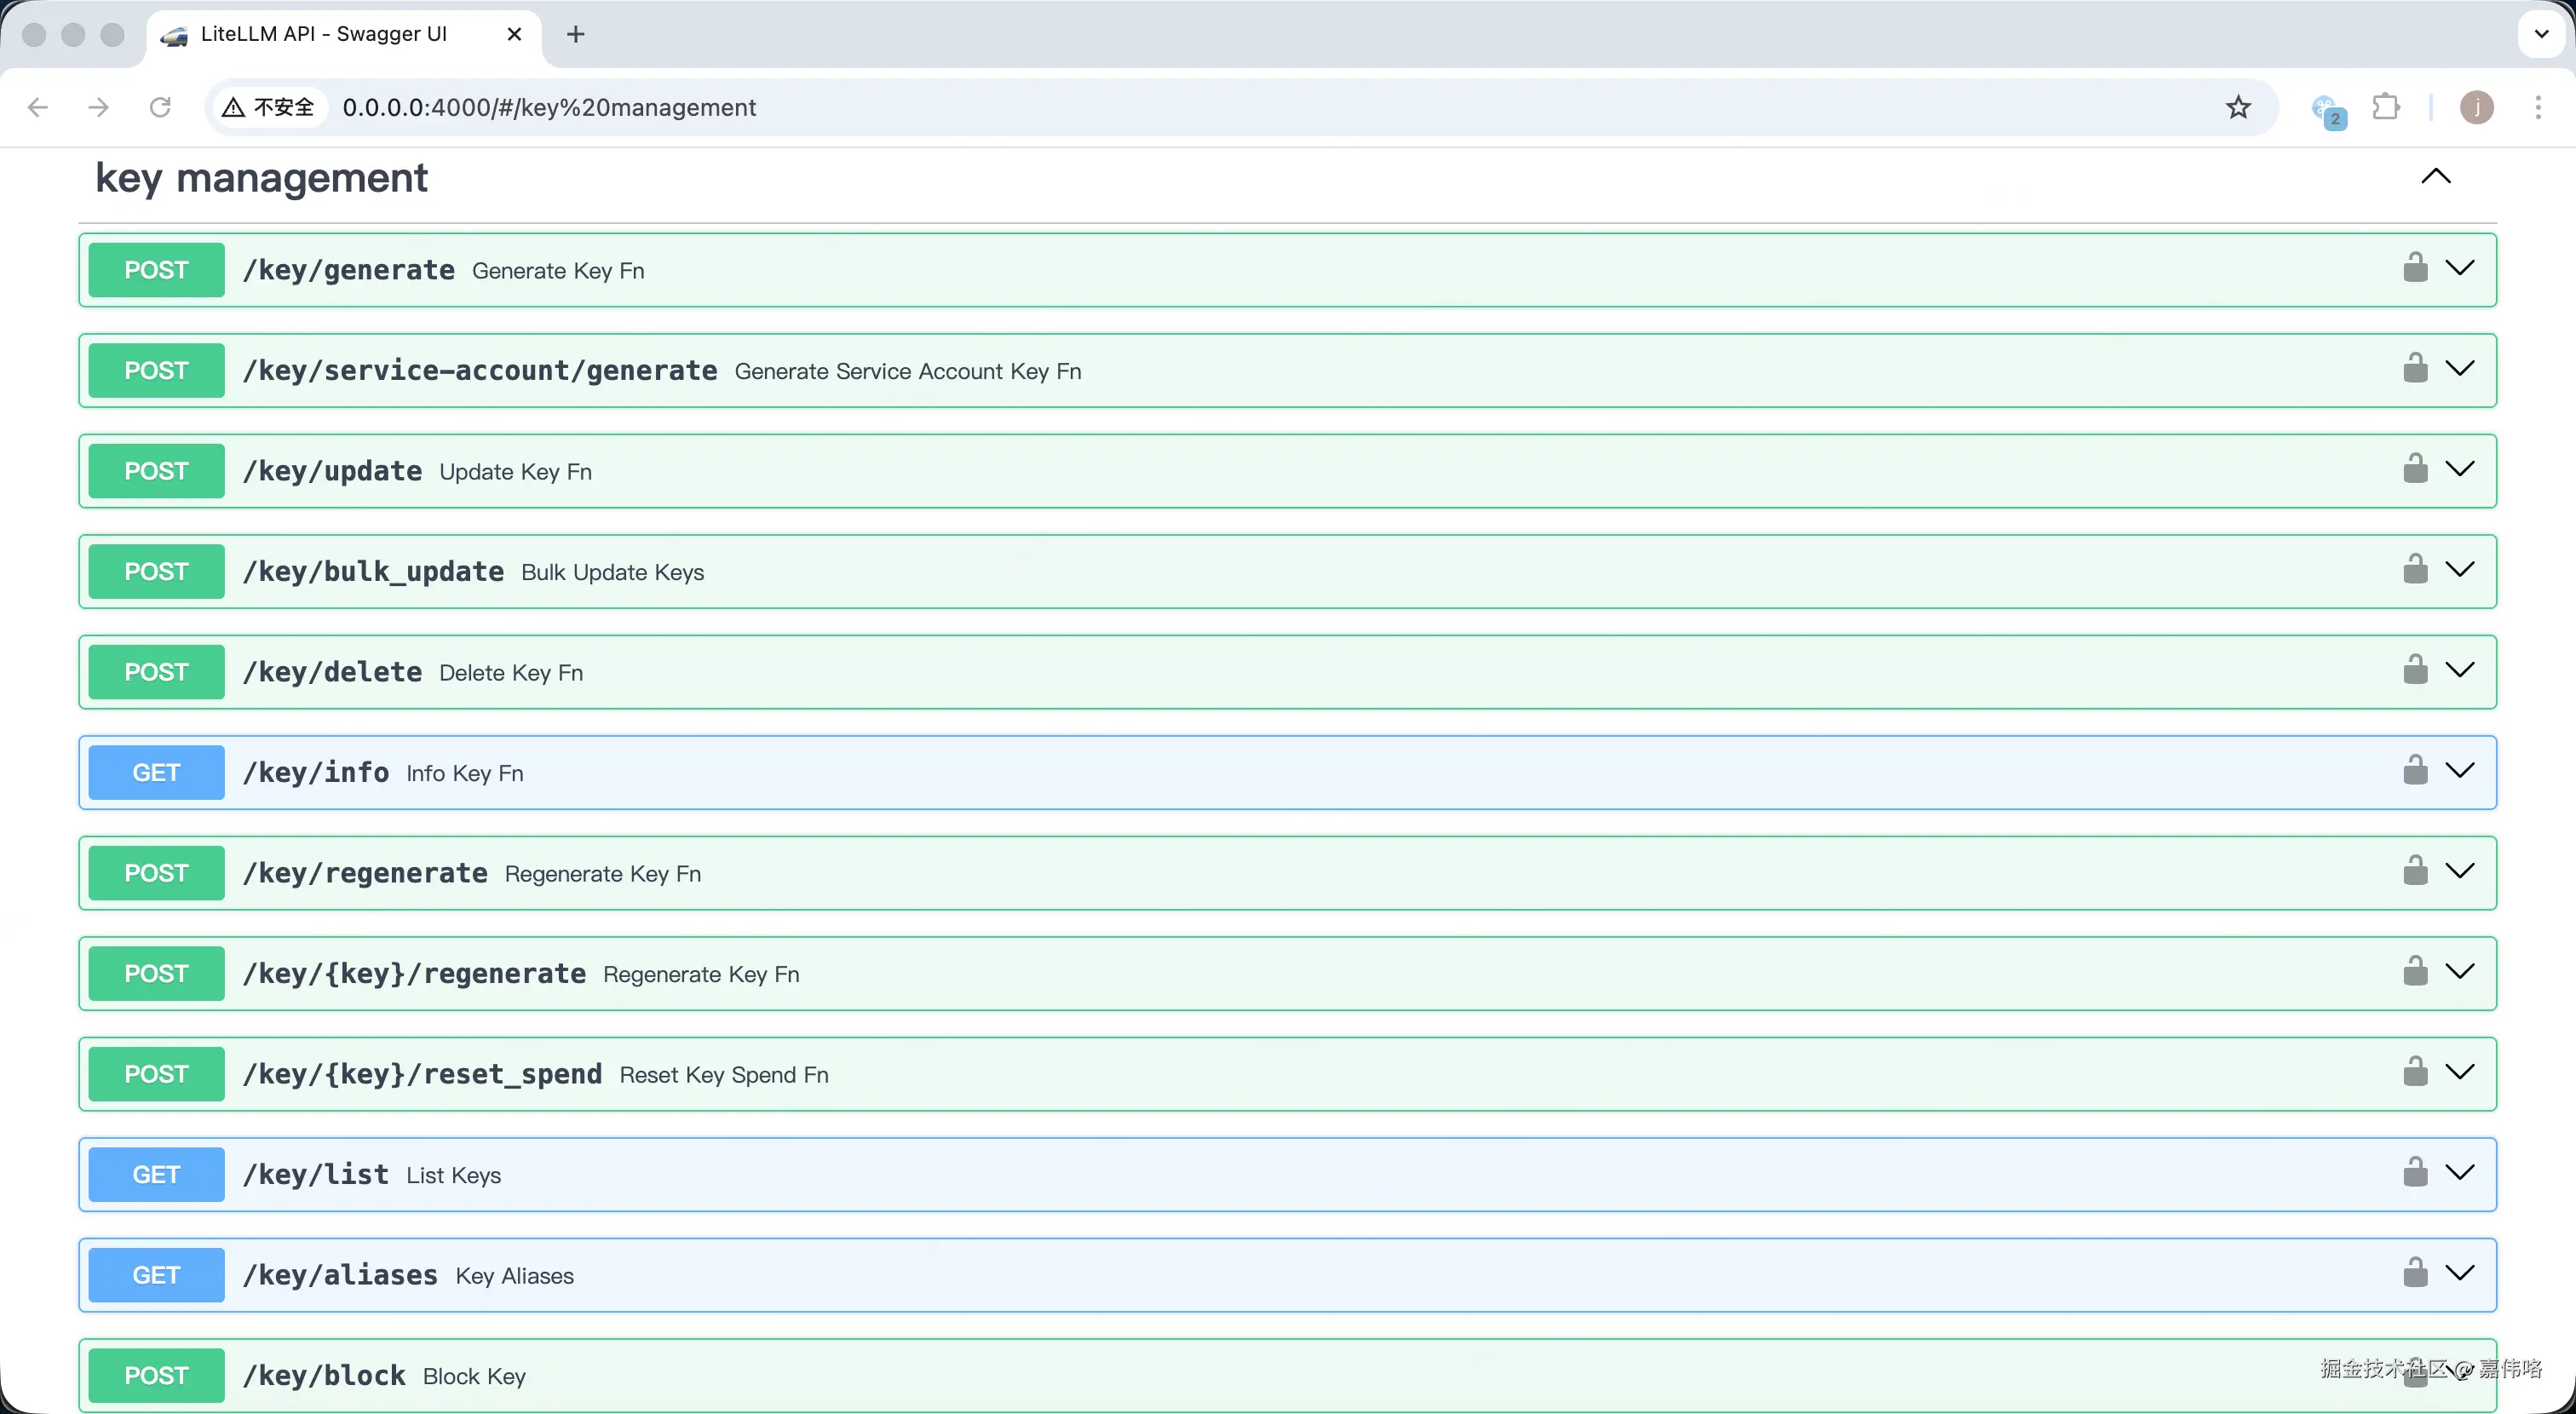The height and width of the screenshot is (1414, 2576).
Task: Expand the /key/service-account/generate endpoint chevron
Action: (2459, 369)
